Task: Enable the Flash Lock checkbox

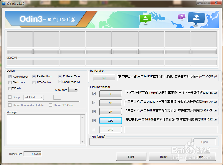Action: coord(10,82)
